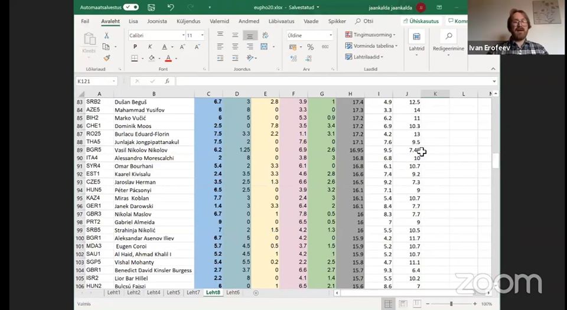Open Calibri font name dropdown

(183, 35)
